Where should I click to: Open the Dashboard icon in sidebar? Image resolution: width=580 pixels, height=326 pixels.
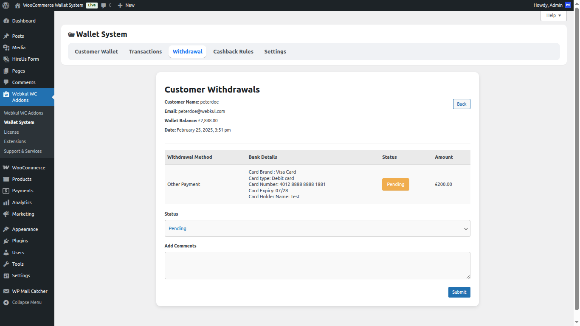click(x=6, y=21)
